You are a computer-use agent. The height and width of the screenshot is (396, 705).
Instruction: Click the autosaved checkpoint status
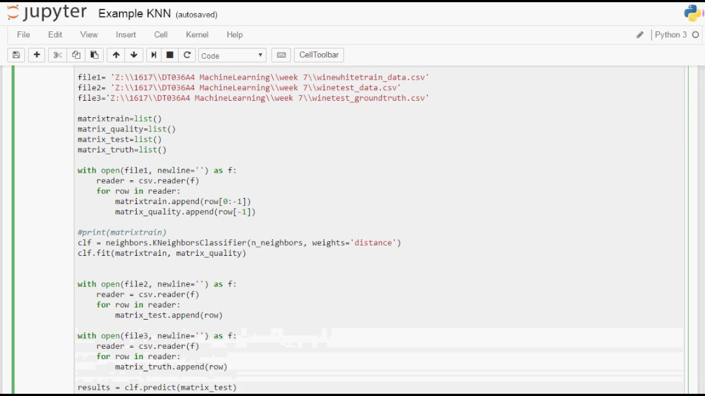pos(197,15)
